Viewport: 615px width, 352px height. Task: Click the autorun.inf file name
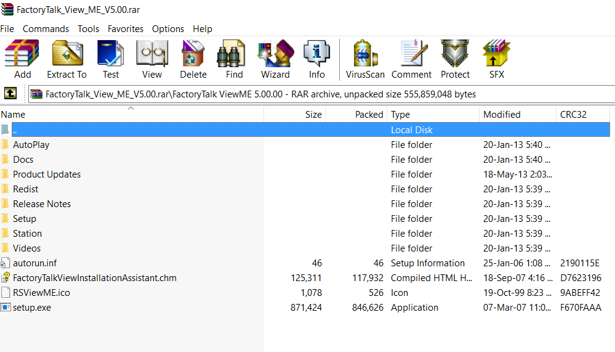coord(34,263)
